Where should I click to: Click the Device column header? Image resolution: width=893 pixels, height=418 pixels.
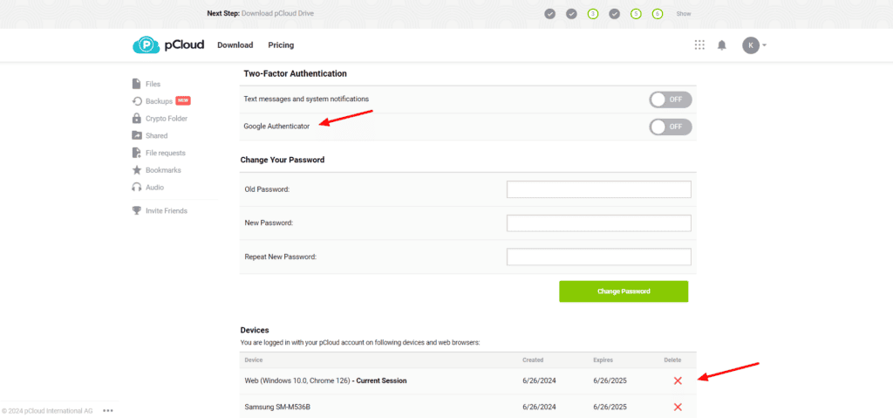254,360
